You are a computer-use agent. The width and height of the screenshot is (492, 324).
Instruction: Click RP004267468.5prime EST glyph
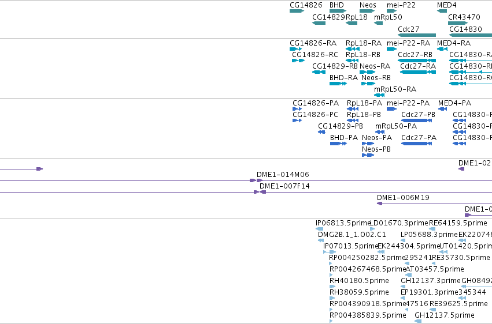(x=331, y=275)
